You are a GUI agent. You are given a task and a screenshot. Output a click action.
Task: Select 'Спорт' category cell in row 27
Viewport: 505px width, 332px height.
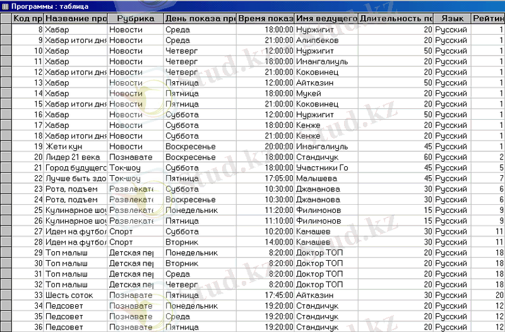tap(136, 231)
